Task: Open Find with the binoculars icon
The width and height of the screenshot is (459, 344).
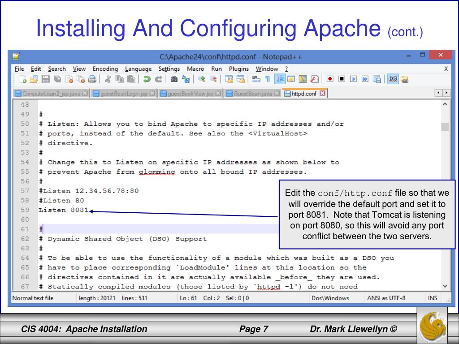Action: coord(174,79)
